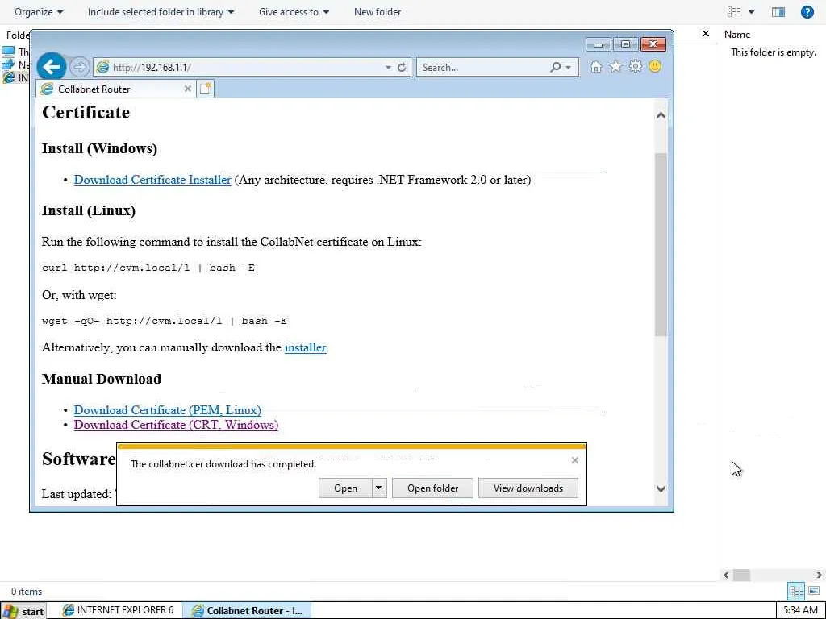Open Organize menu dropdown

(x=39, y=11)
